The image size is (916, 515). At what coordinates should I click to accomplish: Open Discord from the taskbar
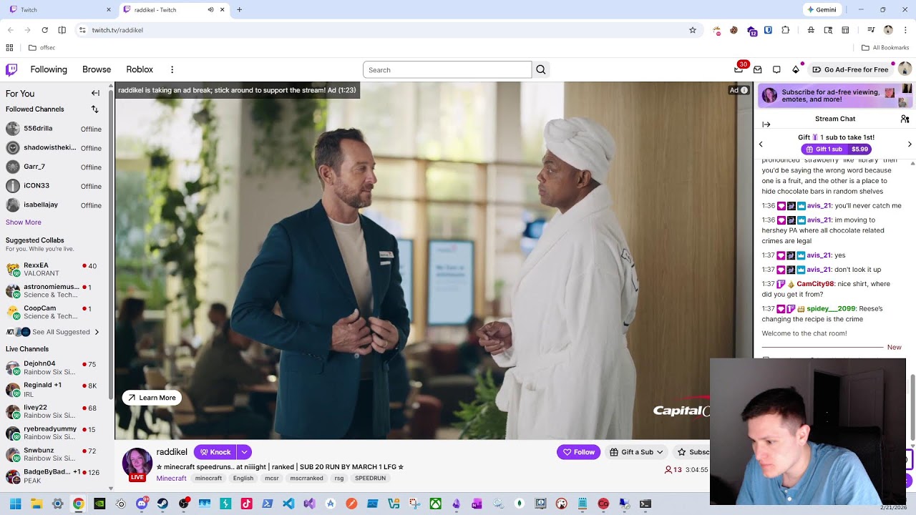tap(142, 504)
